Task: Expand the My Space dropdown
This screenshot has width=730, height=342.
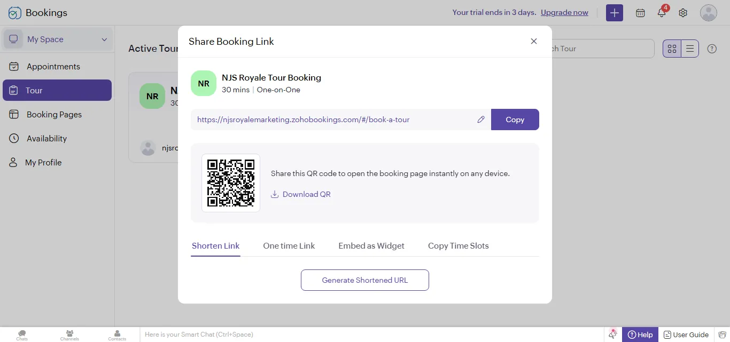Action: 58,39
